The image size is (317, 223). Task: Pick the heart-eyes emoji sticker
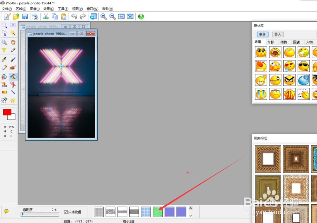(289, 66)
